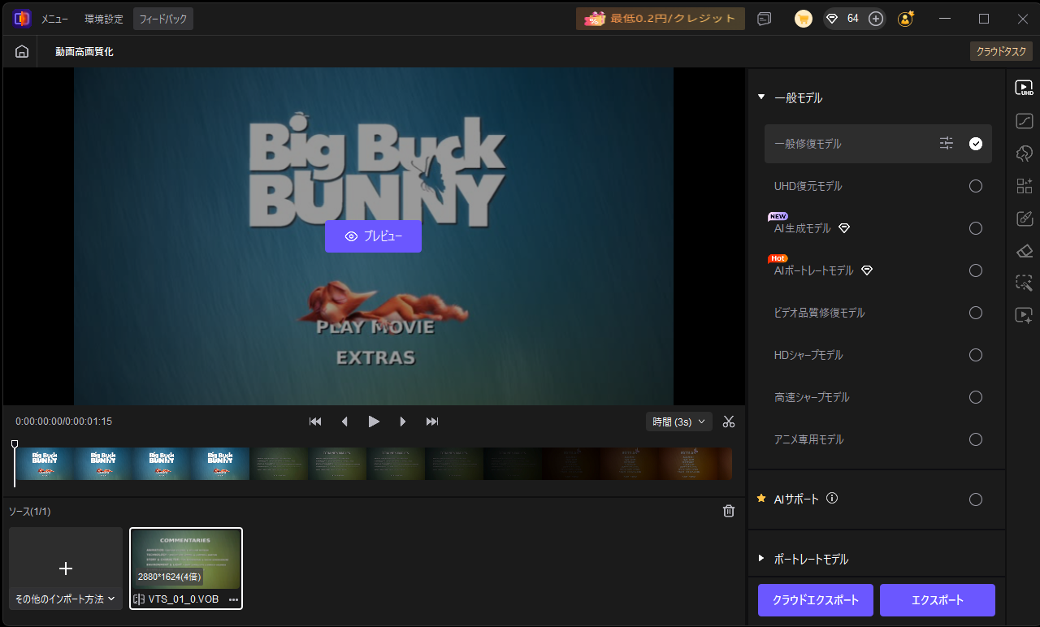Open the color palette sidebar tool
This screenshot has height=627, width=1040.
[1024, 154]
